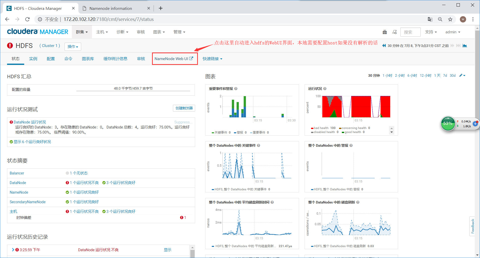This screenshot has height=258, width=480.
Task: Click the HDFS red health status icon
Action: tap(10, 45)
